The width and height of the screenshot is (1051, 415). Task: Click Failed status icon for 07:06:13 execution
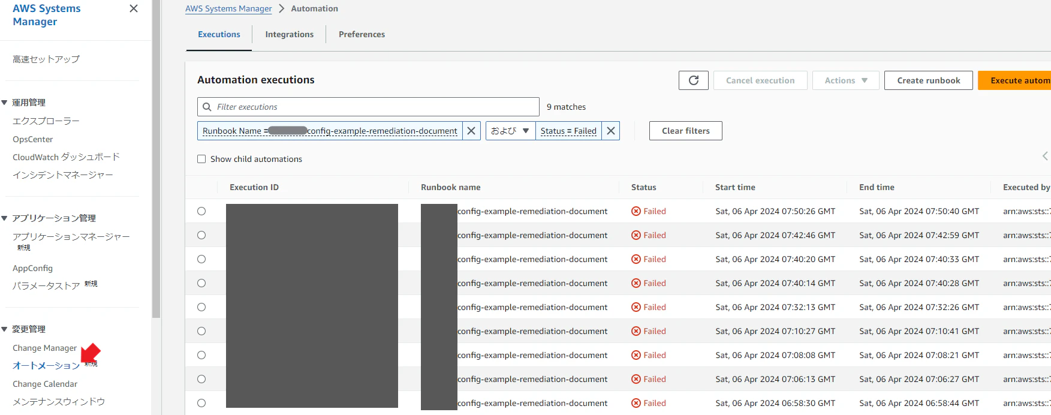click(636, 379)
